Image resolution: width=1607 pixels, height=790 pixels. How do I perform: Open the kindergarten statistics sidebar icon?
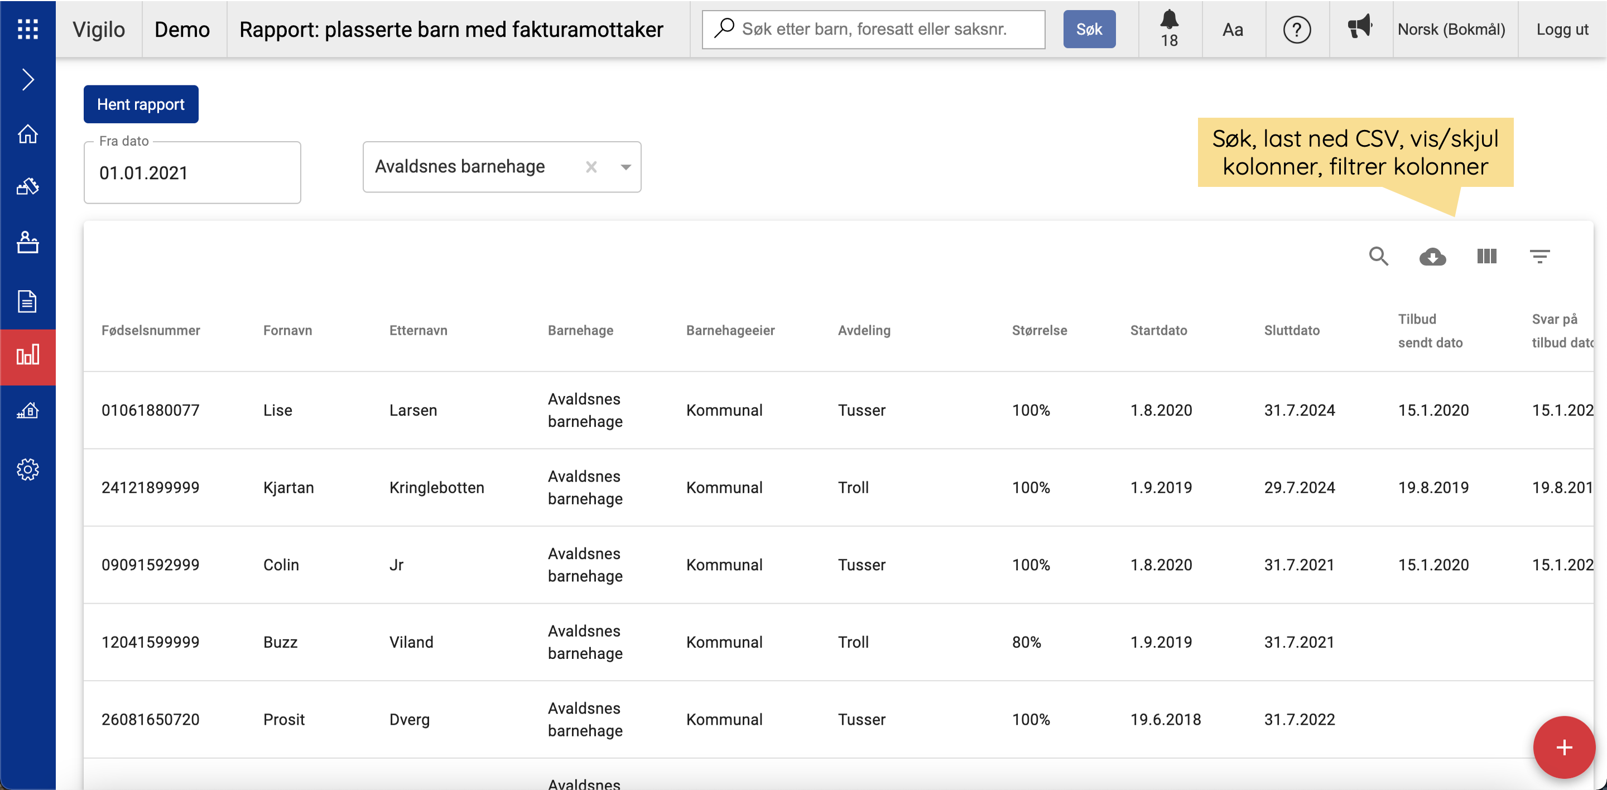(27, 410)
